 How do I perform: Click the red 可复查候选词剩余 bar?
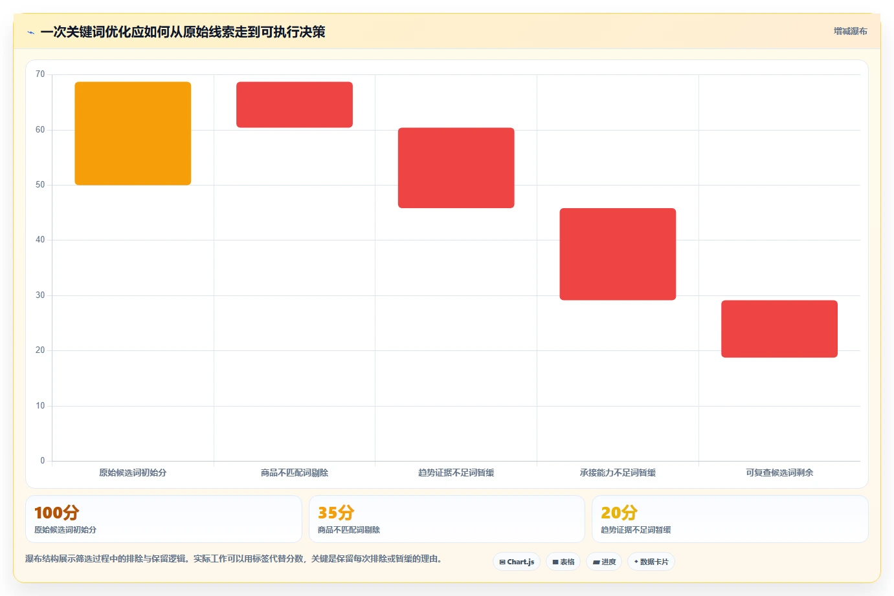coord(779,329)
